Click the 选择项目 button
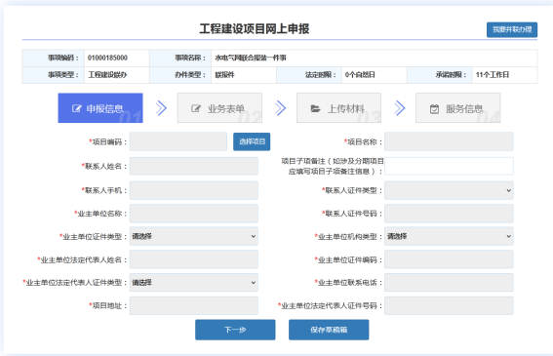The image size is (553, 356). (252, 141)
